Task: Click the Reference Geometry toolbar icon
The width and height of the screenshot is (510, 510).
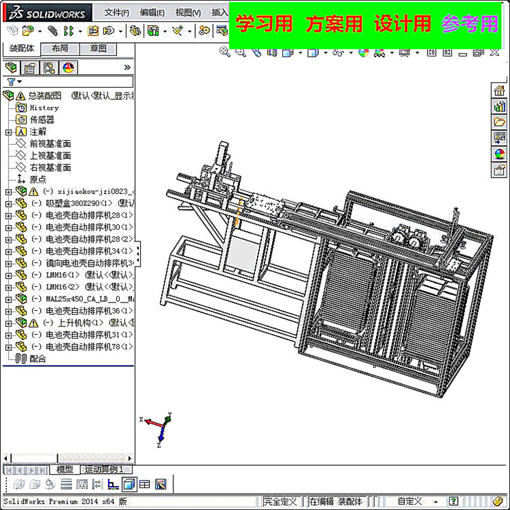Action: pyautogui.click(x=178, y=31)
